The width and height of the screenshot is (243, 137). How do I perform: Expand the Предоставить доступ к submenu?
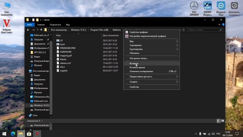(x=151, y=76)
